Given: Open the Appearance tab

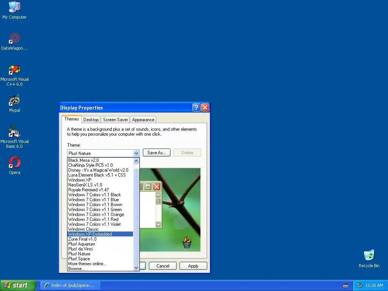Looking at the screenshot, I should pyautogui.click(x=143, y=119).
